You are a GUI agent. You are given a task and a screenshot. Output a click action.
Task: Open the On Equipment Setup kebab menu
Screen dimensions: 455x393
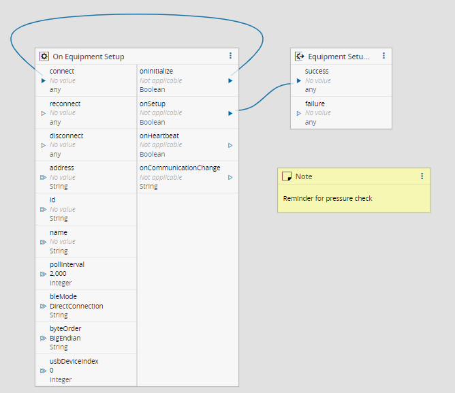[230, 56]
